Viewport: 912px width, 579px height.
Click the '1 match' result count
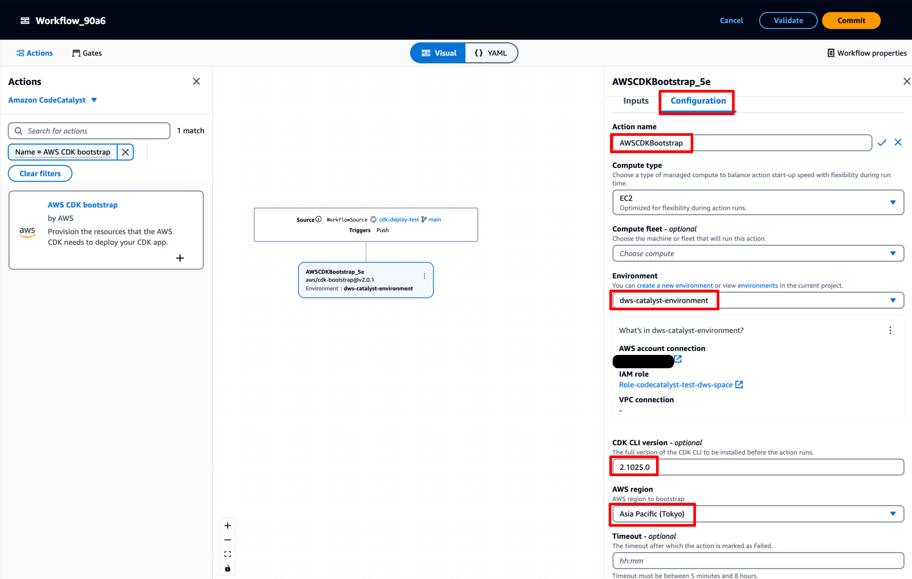coord(191,131)
